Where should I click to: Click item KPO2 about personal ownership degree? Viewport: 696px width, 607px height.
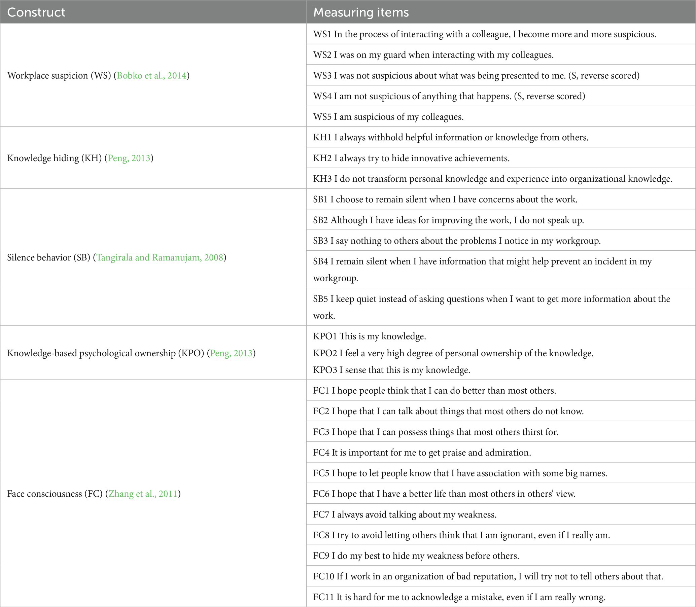pyautogui.click(x=453, y=353)
